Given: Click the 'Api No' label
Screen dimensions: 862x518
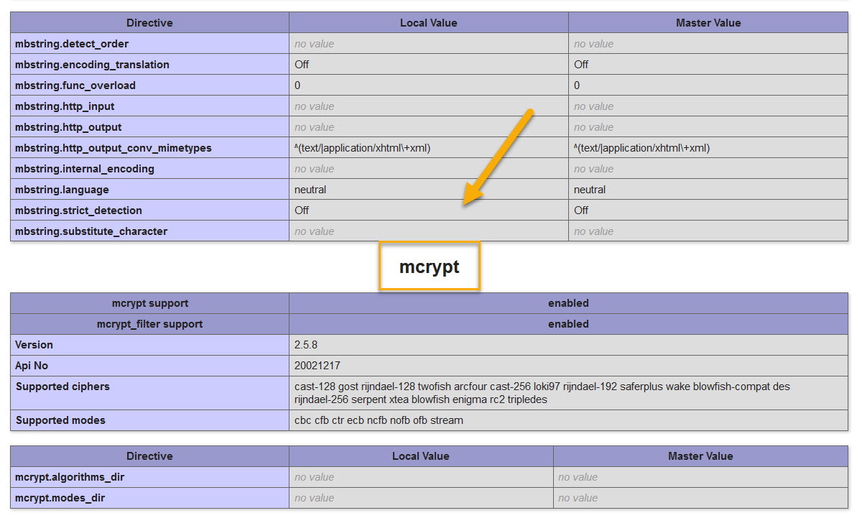Looking at the screenshot, I should click(x=32, y=366).
